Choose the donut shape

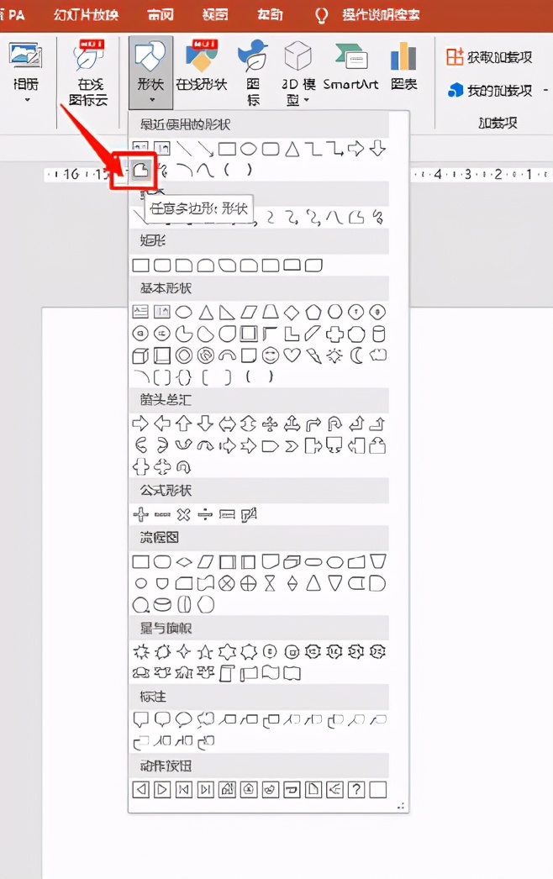(184, 355)
